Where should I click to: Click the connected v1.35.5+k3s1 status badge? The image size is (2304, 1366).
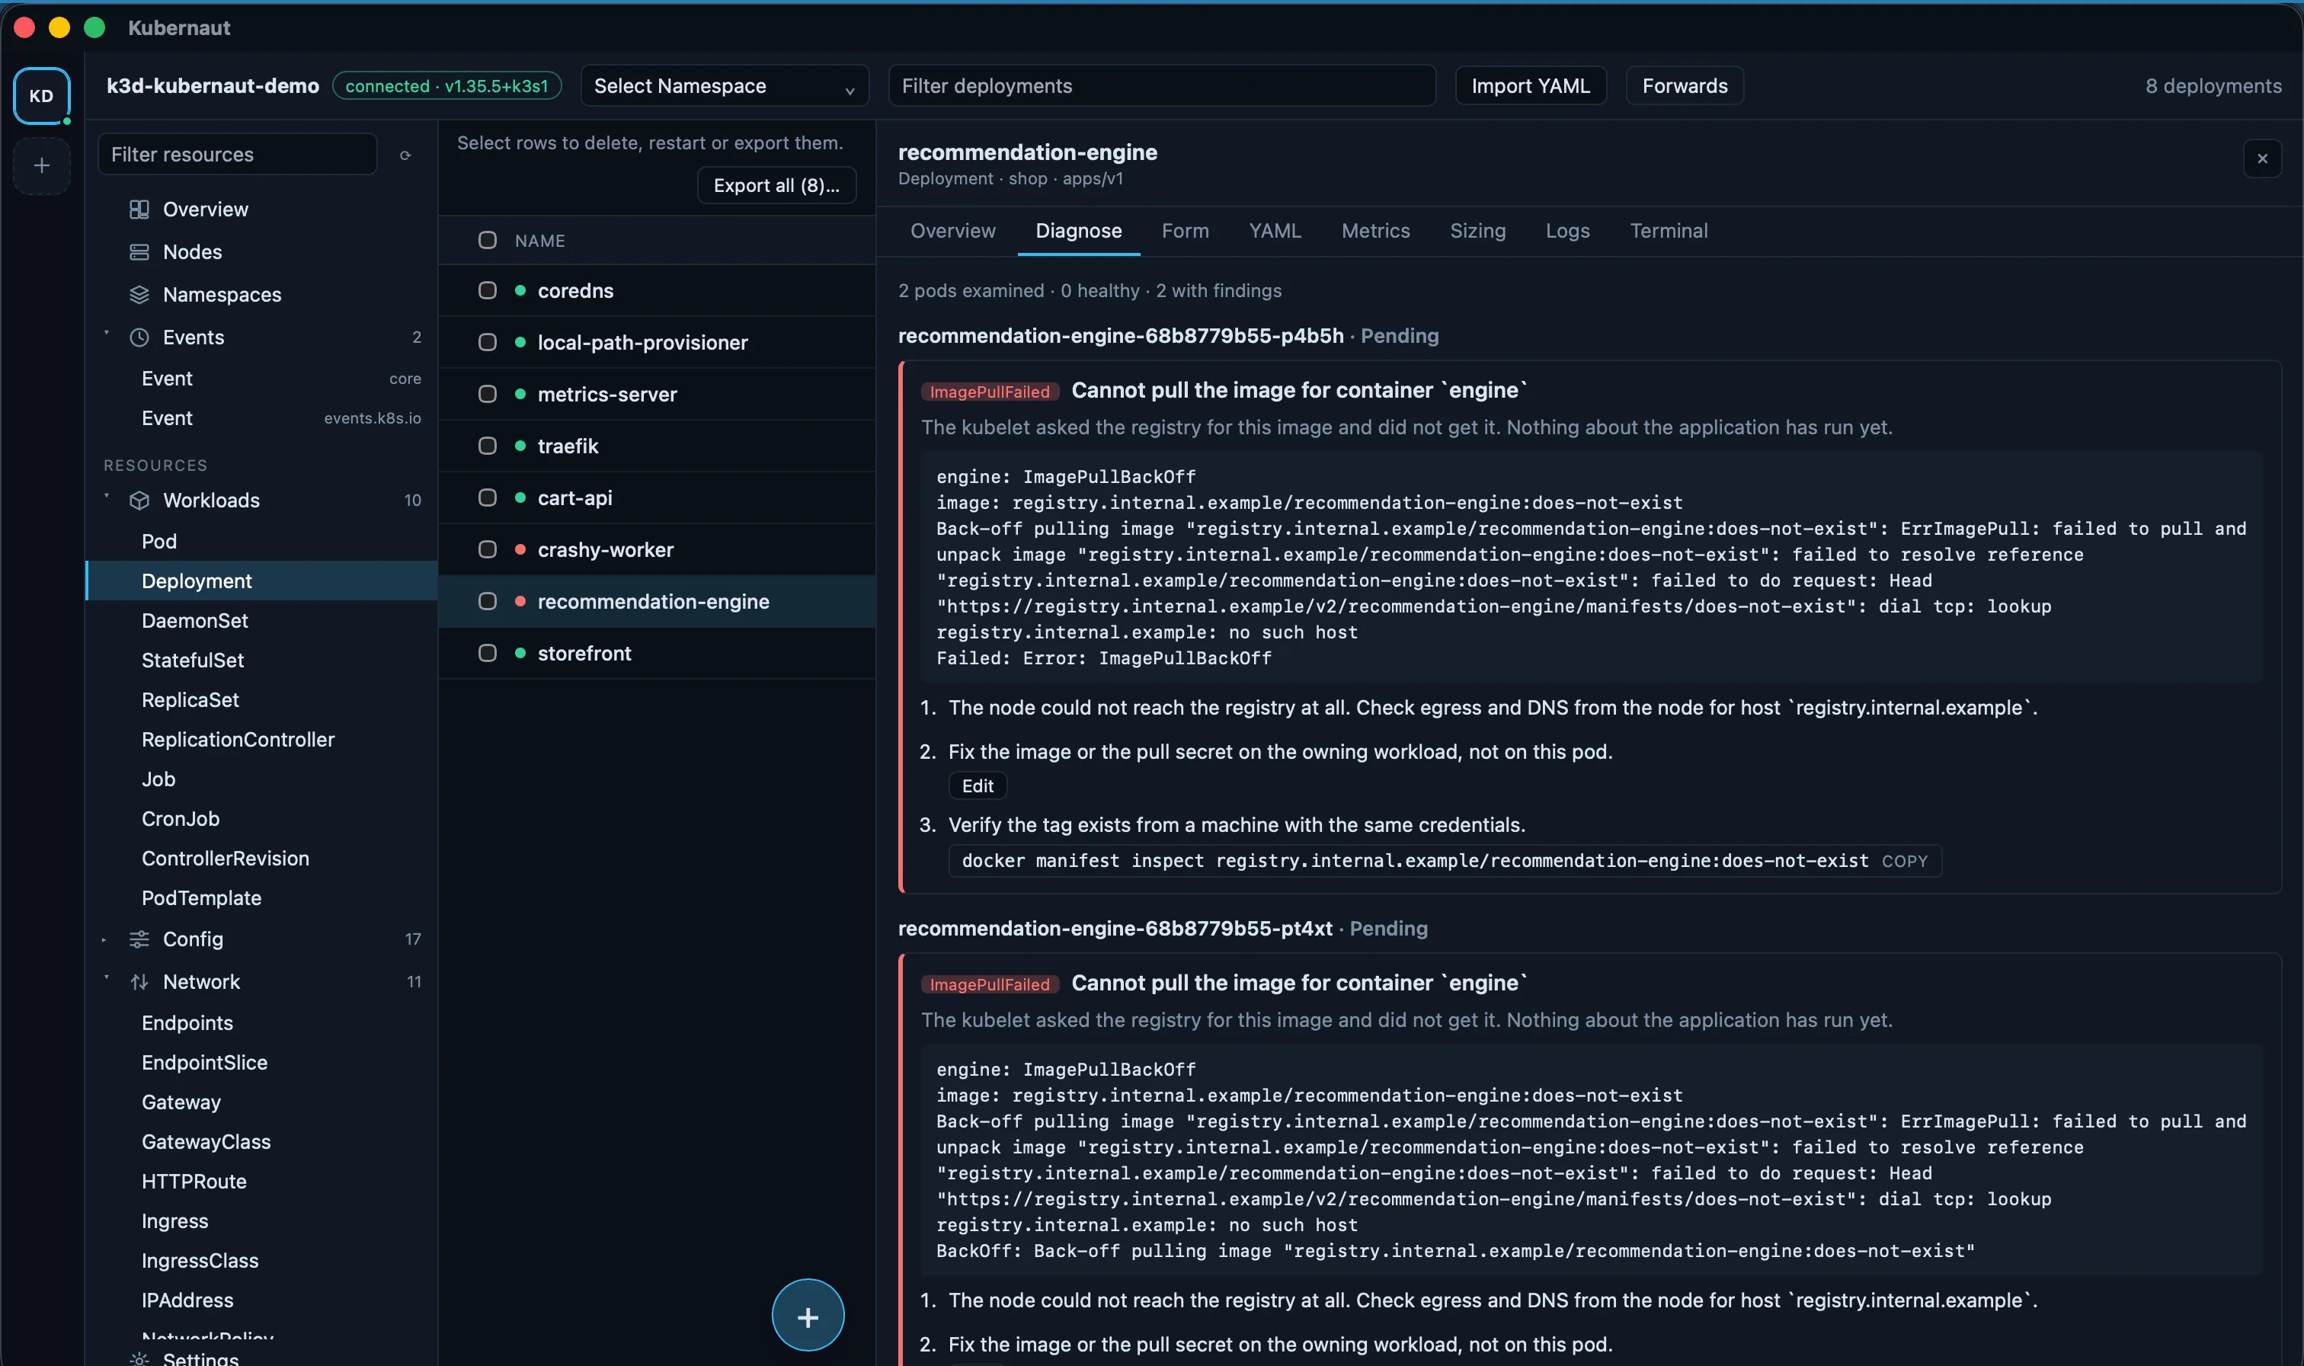pyautogui.click(x=446, y=85)
